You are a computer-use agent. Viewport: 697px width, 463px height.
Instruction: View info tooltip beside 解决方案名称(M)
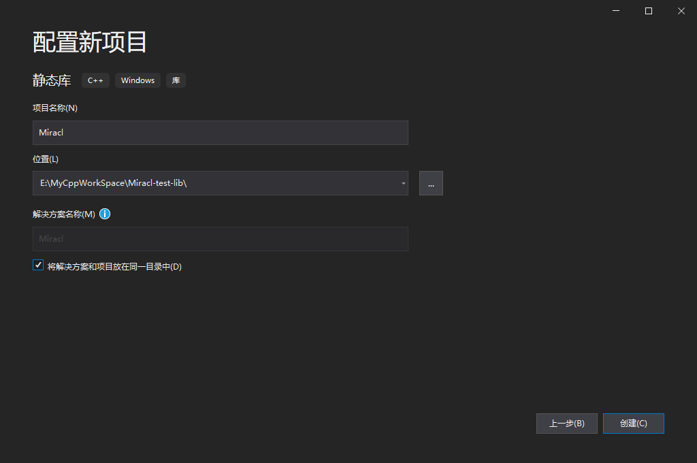(x=105, y=214)
